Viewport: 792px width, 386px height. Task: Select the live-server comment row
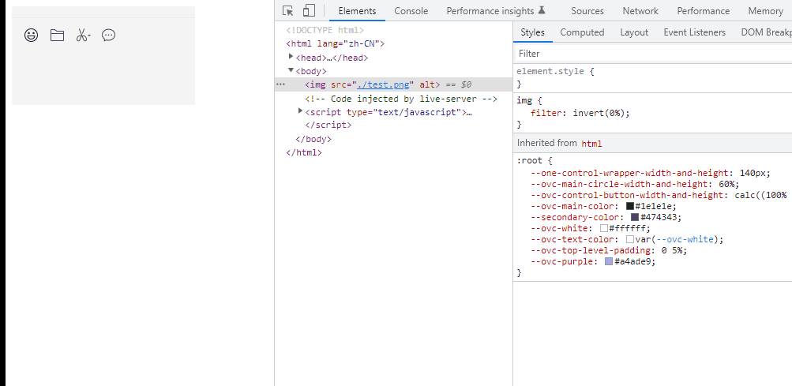[401, 99]
